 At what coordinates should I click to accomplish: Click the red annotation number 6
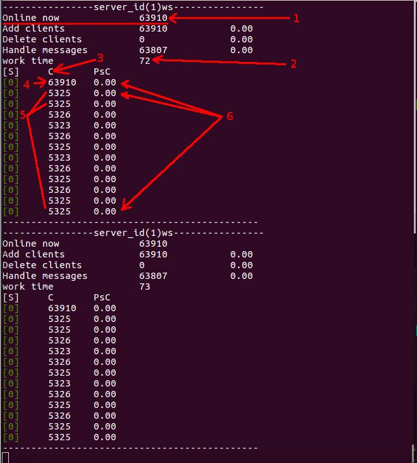coord(230,116)
